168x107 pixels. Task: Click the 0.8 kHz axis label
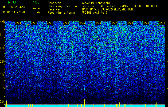click(x=2, y=75)
